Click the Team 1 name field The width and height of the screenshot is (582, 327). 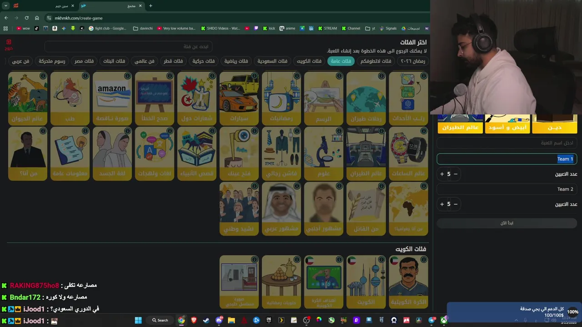(507, 159)
